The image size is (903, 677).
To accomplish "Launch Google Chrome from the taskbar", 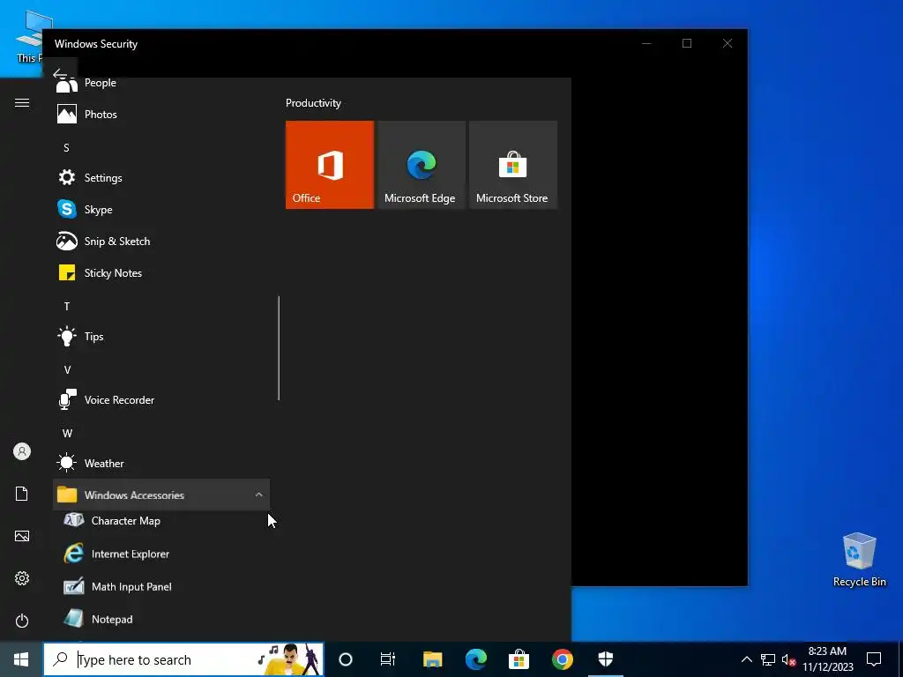I will pos(562,659).
